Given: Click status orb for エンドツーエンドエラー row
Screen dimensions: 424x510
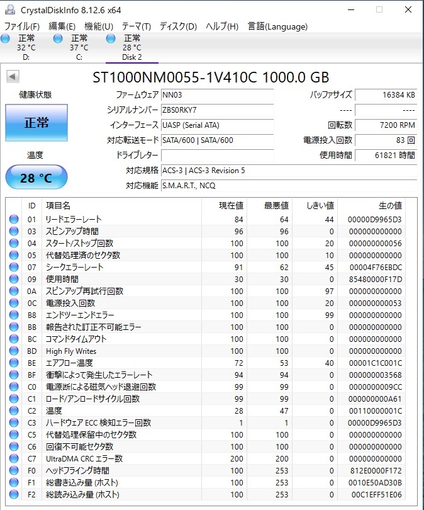Looking at the screenshot, I should tap(14, 315).
